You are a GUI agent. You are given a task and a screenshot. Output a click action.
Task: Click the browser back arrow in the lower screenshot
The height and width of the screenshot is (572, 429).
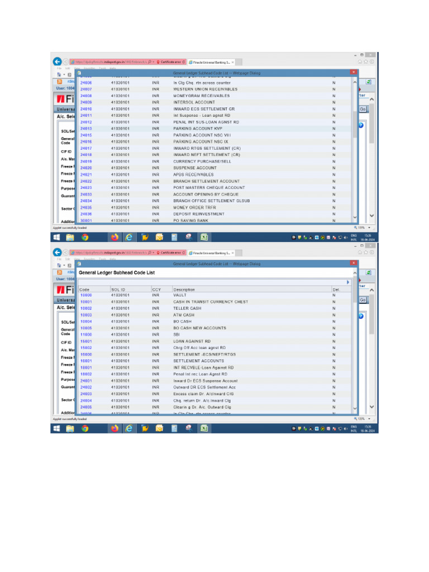tap(58, 252)
